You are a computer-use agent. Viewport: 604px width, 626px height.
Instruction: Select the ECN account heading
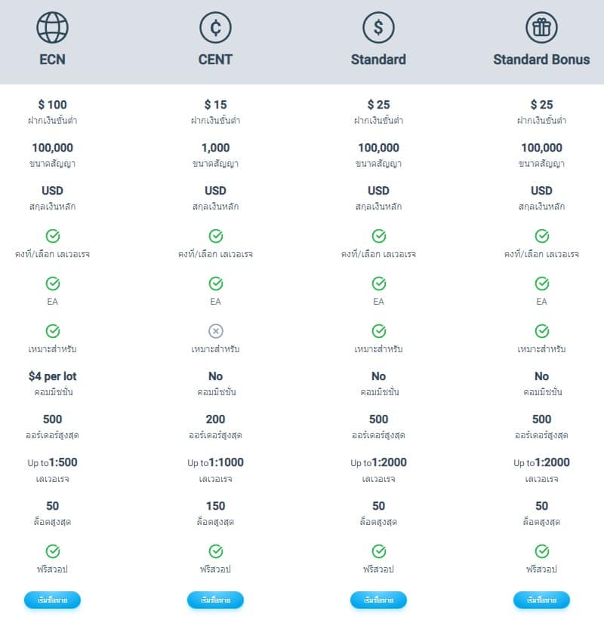[52, 60]
